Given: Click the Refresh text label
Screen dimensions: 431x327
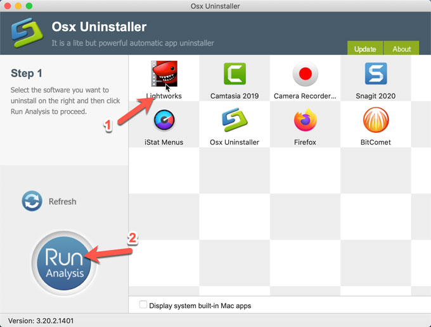Looking at the screenshot, I should (x=62, y=202).
